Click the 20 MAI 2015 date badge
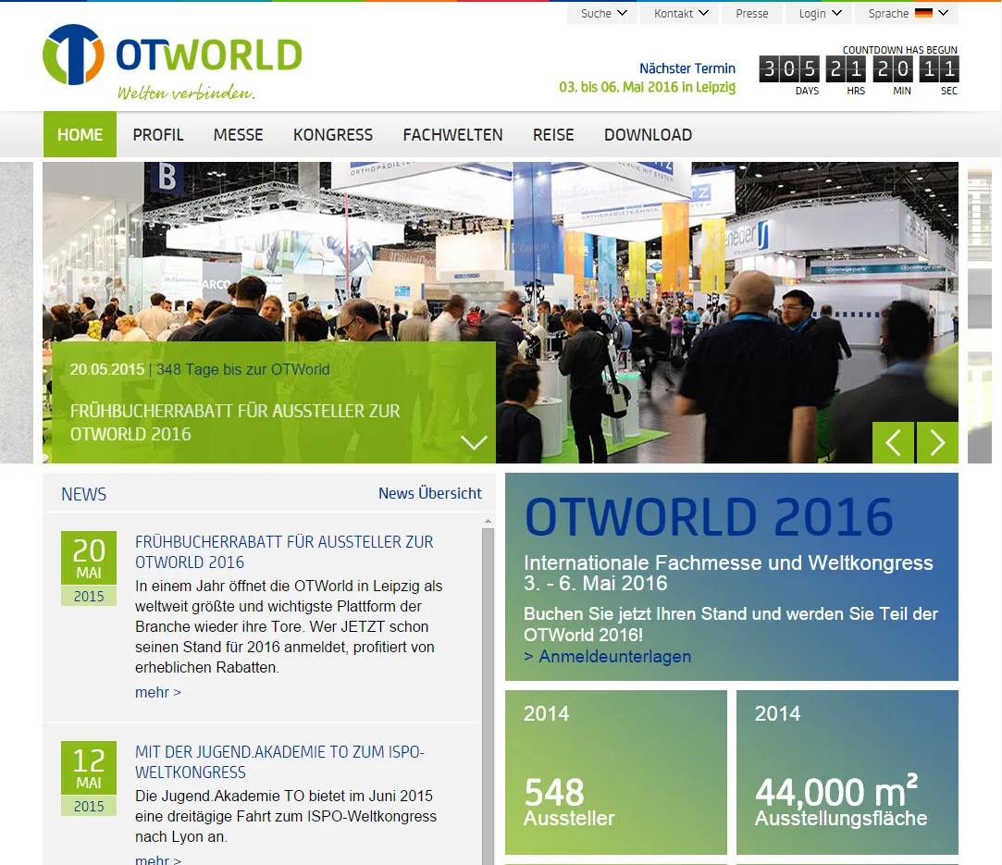The width and height of the screenshot is (1002, 865). pos(89,568)
